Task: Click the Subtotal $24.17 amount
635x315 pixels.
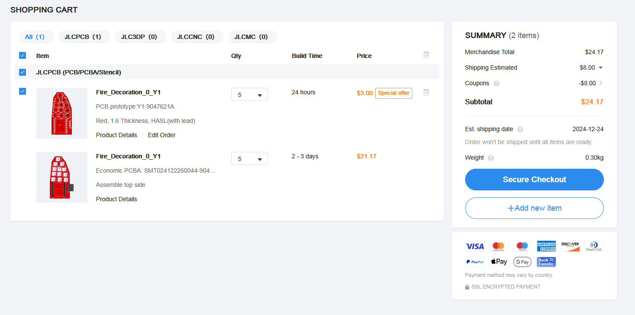Action: pyautogui.click(x=592, y=102)
